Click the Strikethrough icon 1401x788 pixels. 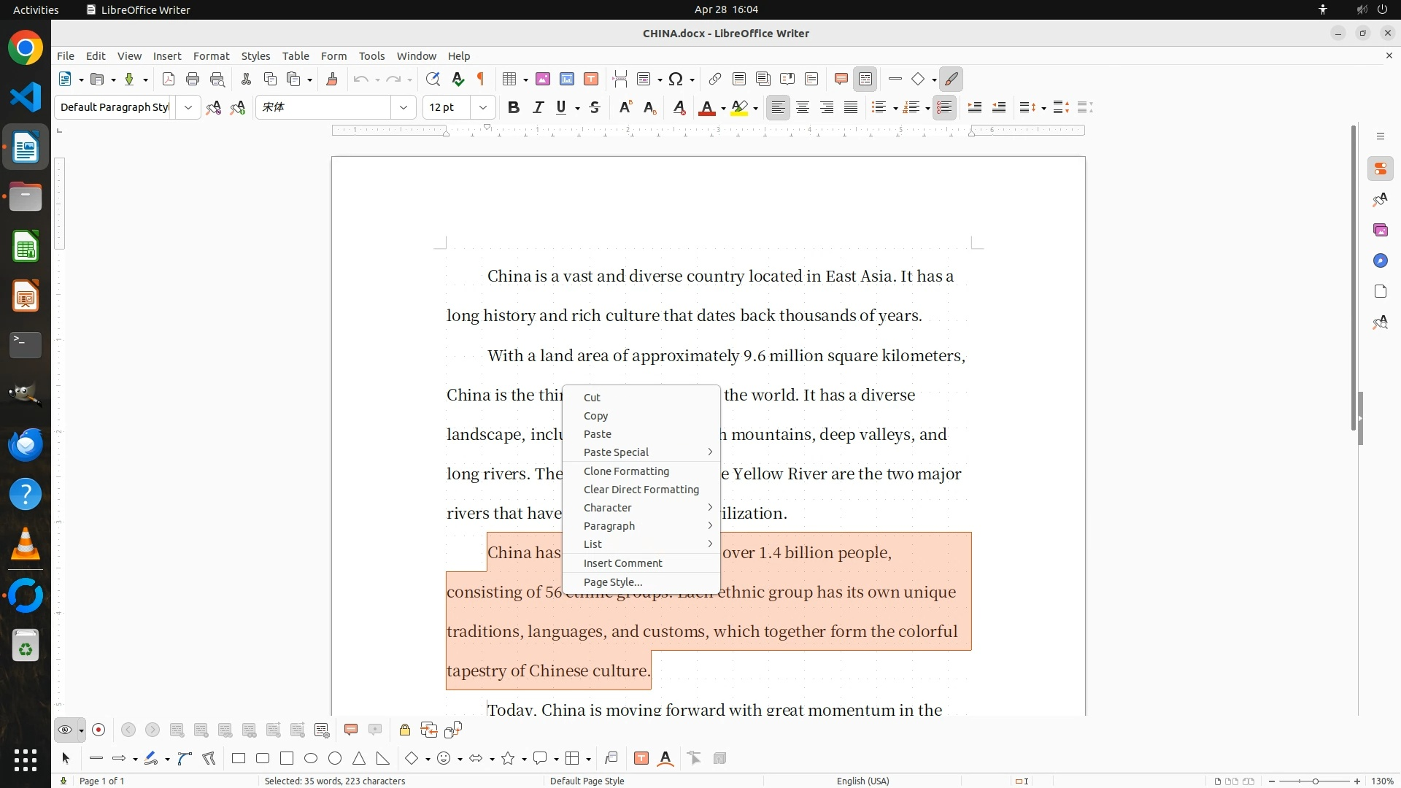pyautogui.click(x=595, y=107)
